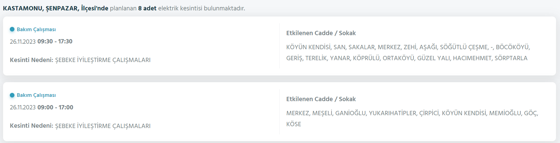Click the 09:30 - 17:30 time range
This screenshot has height=143, width=560.
pos(55,42)
